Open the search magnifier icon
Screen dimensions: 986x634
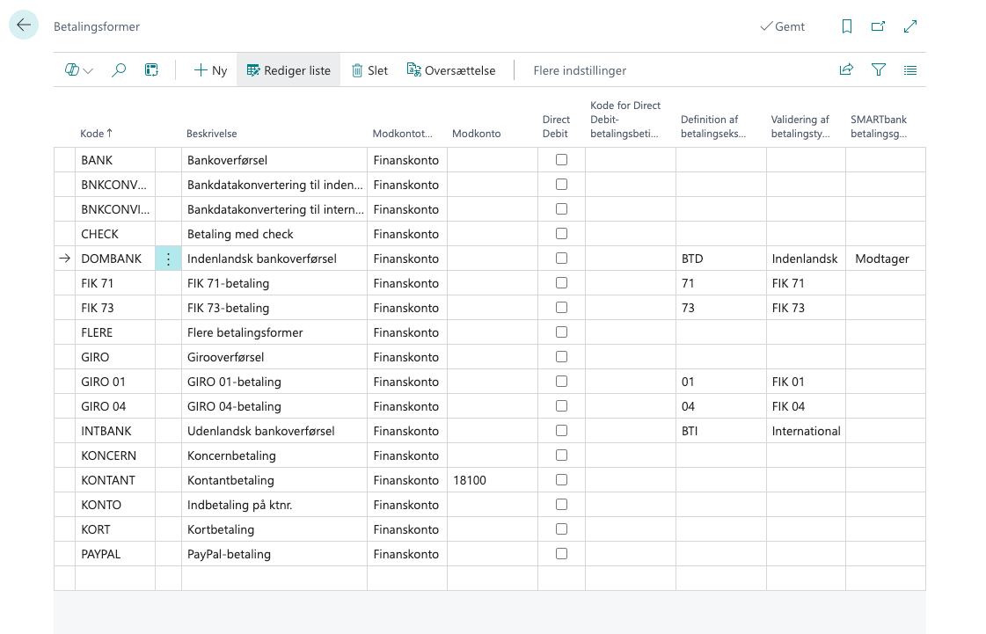point(119,70)
